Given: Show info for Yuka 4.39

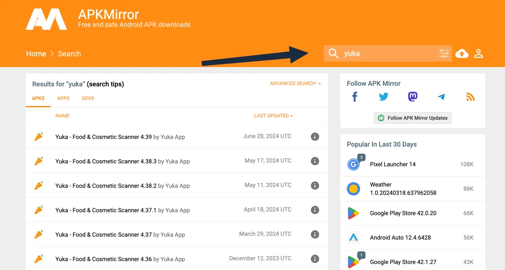Looking at the screenshot, I should 315,137.
